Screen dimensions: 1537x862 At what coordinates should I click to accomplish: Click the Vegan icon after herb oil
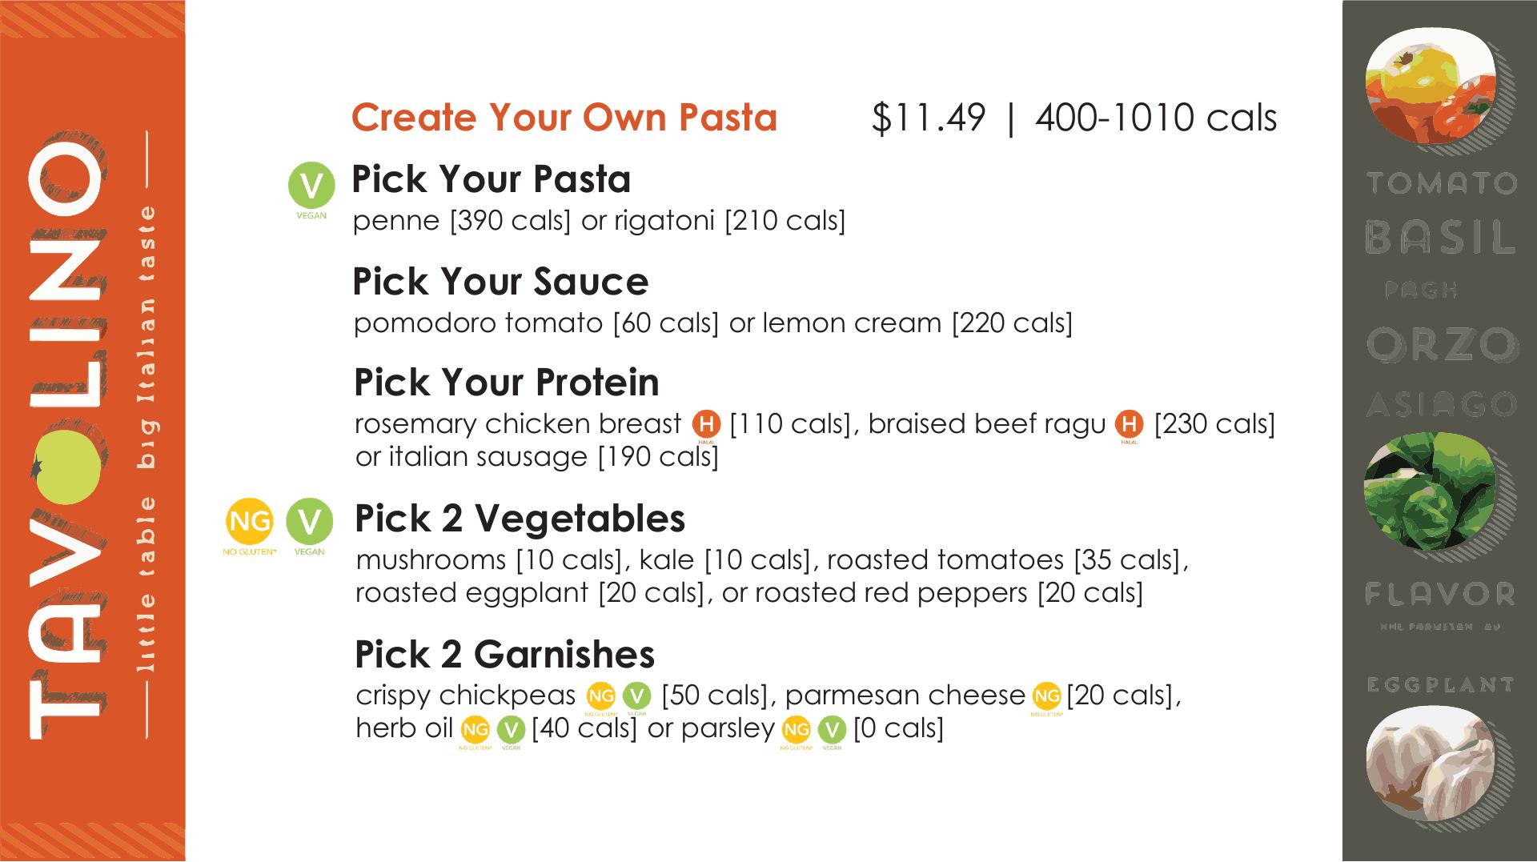[x=511, y=729]
